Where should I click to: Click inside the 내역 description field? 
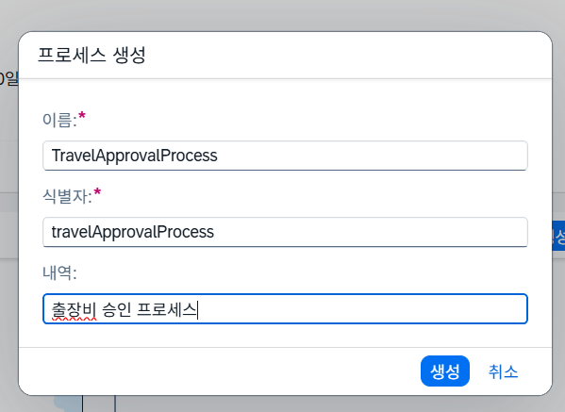(285, 308)
